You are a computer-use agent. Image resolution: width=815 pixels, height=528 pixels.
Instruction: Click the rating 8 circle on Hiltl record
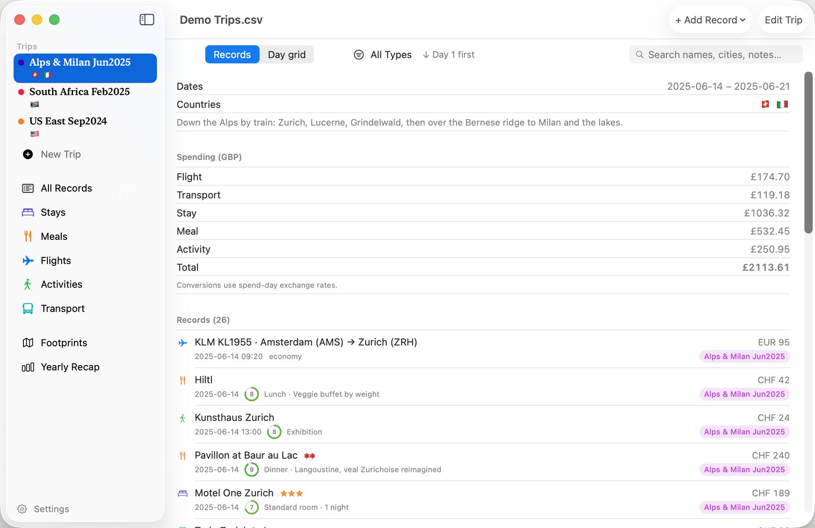click(252, 394)
